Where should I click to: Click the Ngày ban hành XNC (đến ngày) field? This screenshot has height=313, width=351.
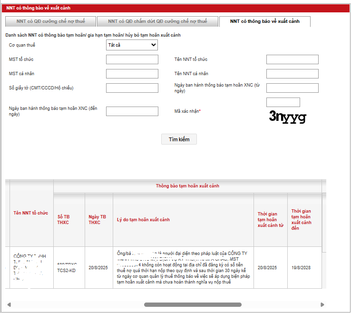point(132,111)
